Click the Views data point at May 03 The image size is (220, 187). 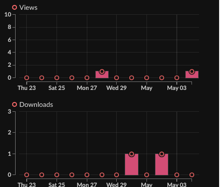(177, 78)
